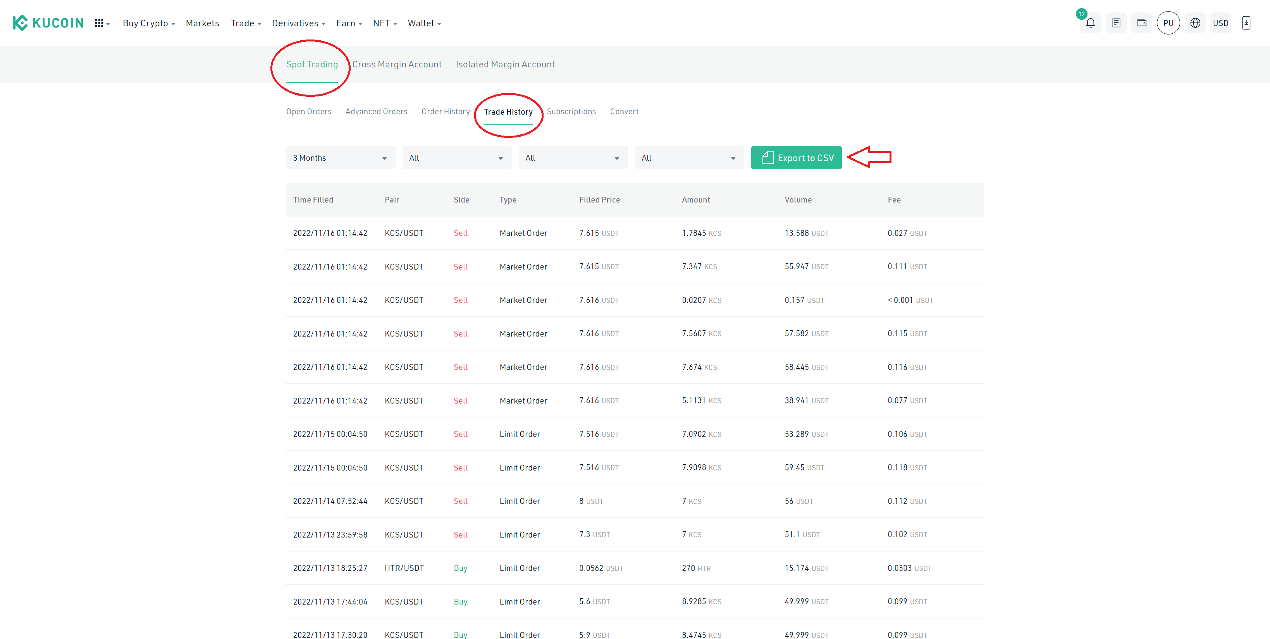
Task: Open the apps grid menu icon
Action: click(x=102, y=23)
